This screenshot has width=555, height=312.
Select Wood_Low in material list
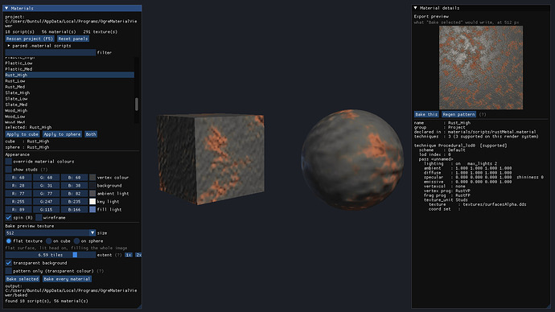coord(69,117)
